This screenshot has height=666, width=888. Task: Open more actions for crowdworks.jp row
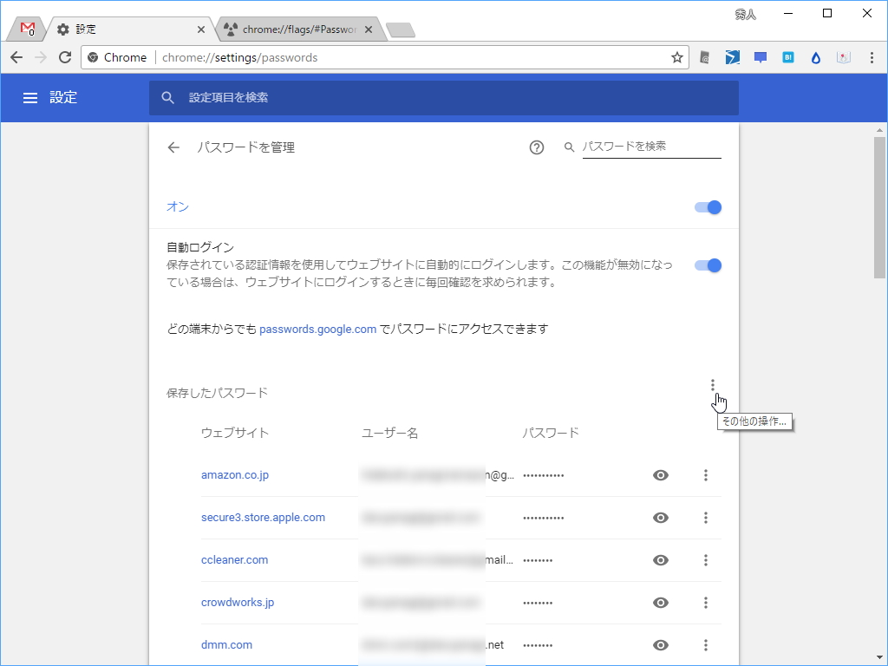706,603
